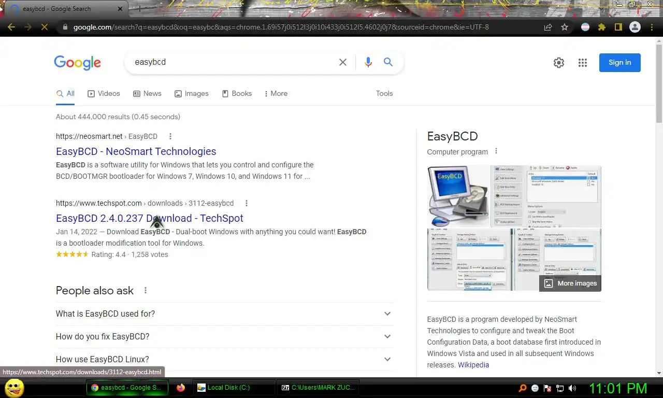The height and width of the screenshot is (398, 663).
Task: Open the Action Center flag tray icon
Action: (x=547, y=388)
